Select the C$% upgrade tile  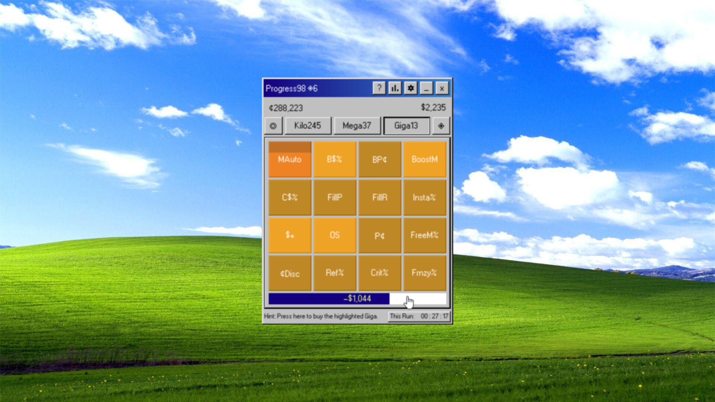(290, 197)
